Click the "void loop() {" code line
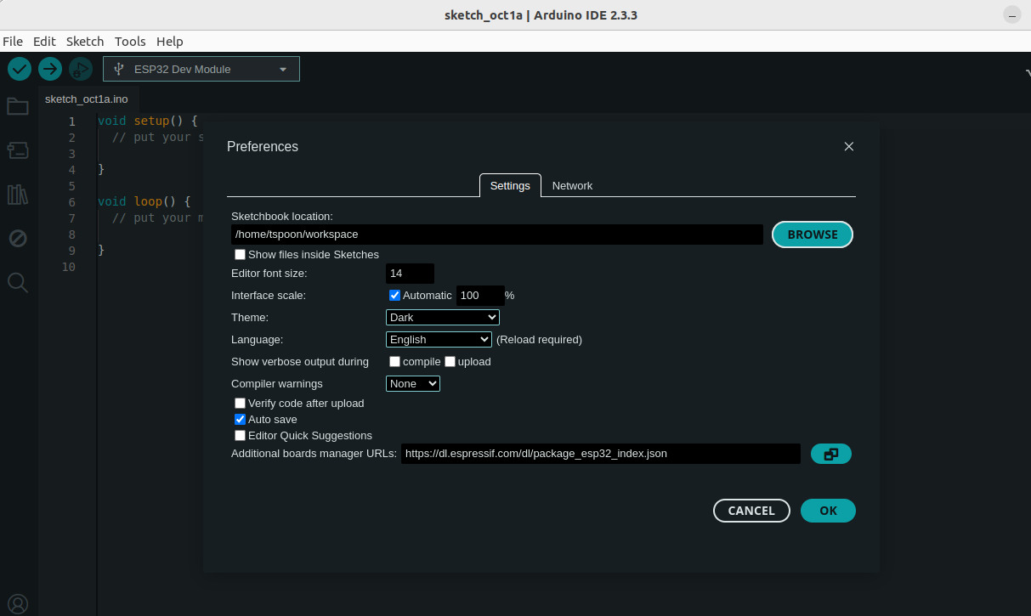The height and width of the screenshot is (616, 1031). pyautogui.click(x=144, y=202)
